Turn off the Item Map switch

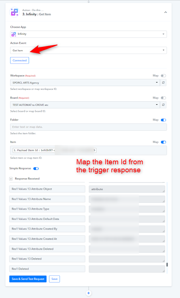pyautogui.click(x=163, y=142)
